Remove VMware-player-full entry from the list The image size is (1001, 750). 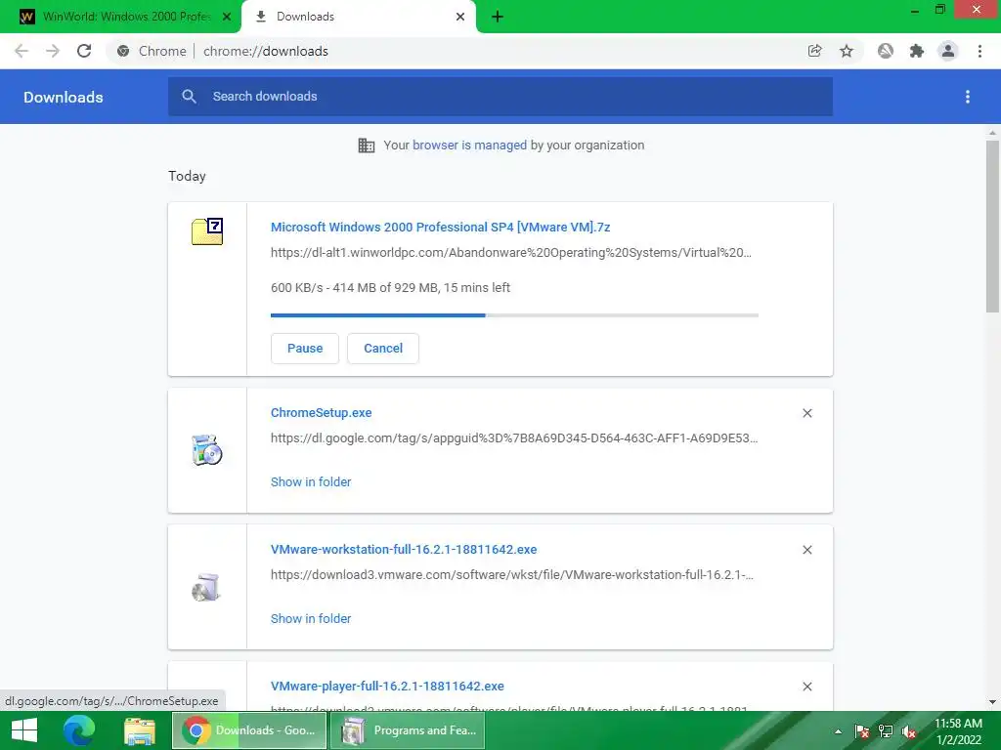(x=807, y=687)
